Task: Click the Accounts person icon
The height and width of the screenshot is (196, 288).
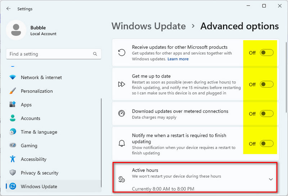Action: coord(13,118)
